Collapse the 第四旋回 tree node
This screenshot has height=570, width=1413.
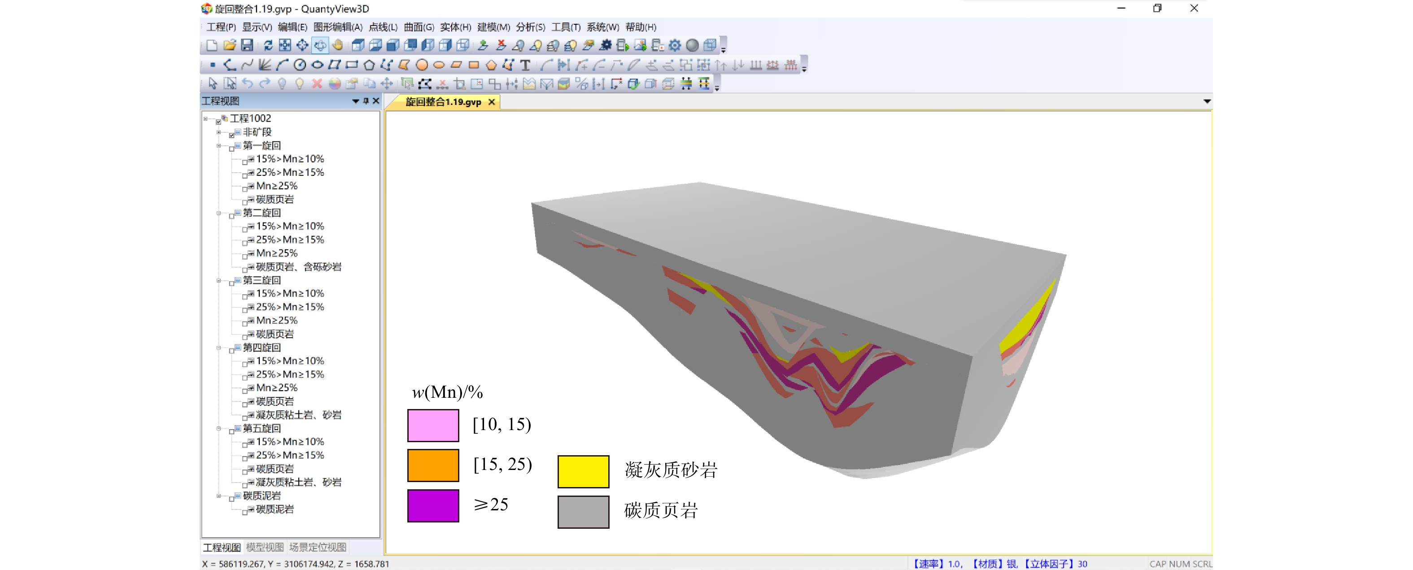(x=219, y=348)
